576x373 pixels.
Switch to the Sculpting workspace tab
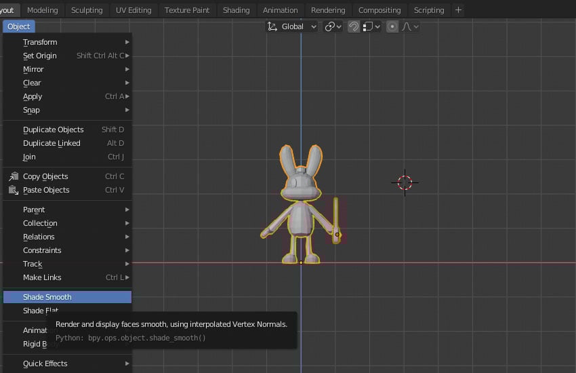pyautogui.click(x=87, y=10)
